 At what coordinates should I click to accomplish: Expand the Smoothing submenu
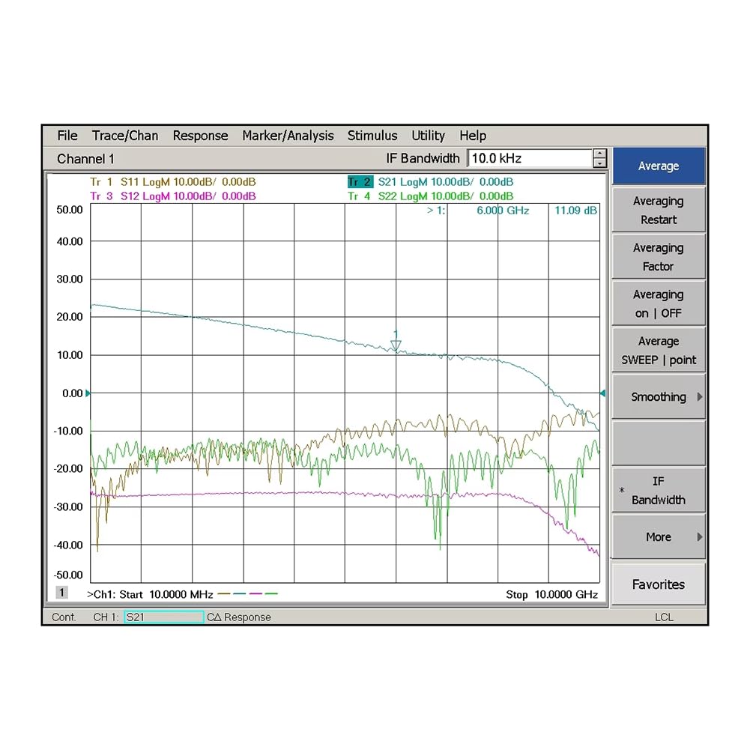point(658,397)
